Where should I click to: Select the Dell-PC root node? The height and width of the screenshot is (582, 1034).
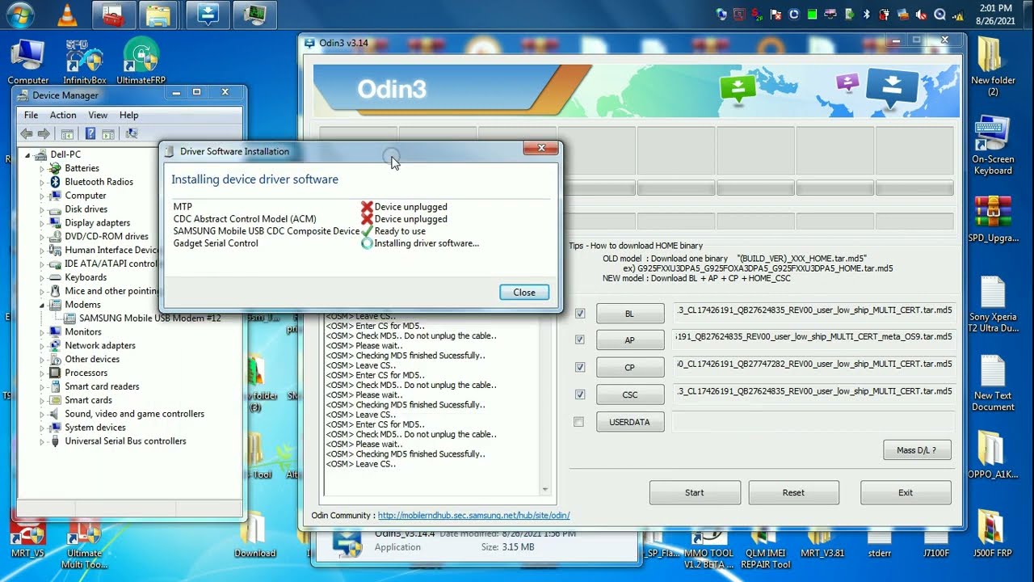65,154
